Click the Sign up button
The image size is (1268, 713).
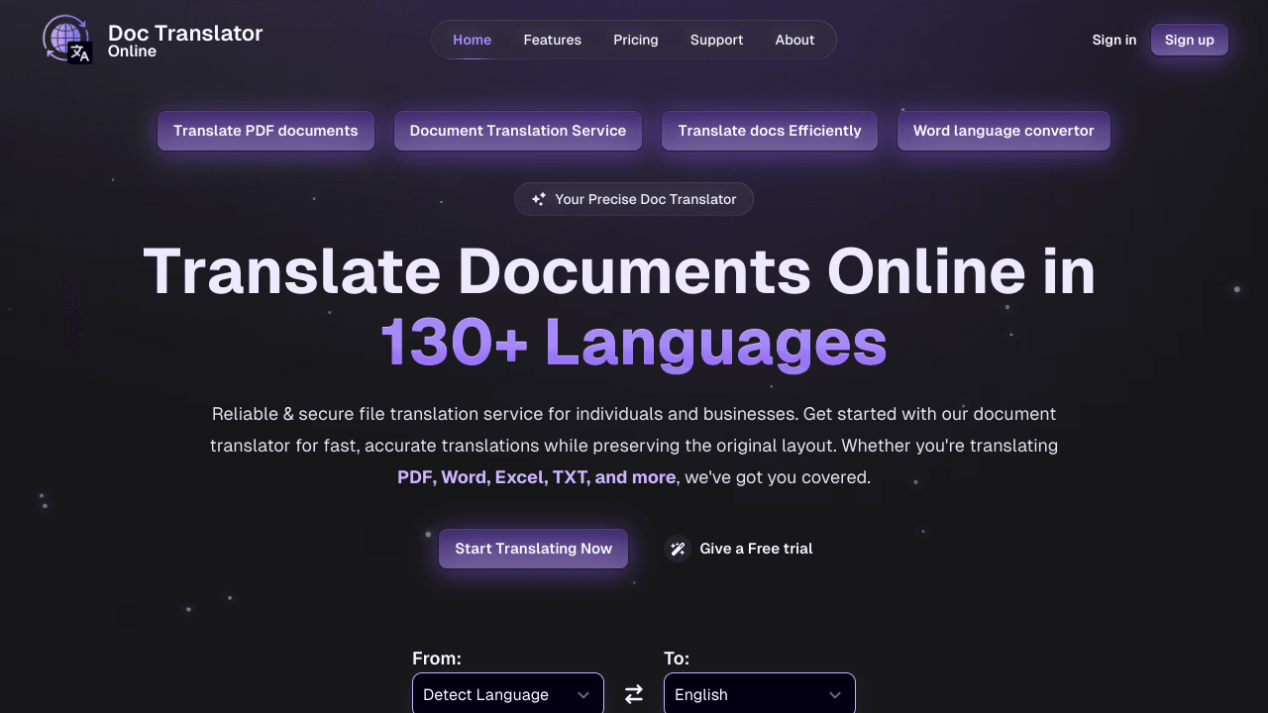click(1189, 40)
